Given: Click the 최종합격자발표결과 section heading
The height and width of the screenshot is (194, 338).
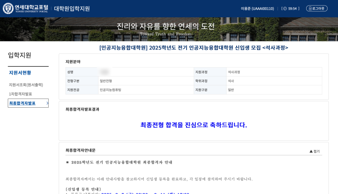Looking at the screenshot, I should (82, 109).
